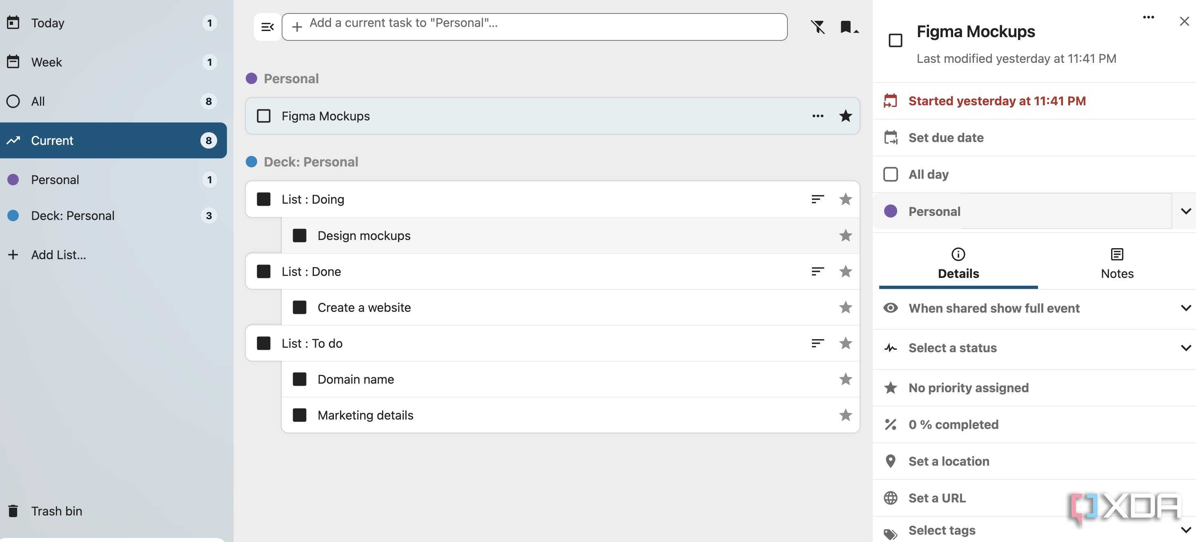The width and height of the screenshot is (1196, 542).
Task: Enable the All day checkbox
Action: coord(891,175)
